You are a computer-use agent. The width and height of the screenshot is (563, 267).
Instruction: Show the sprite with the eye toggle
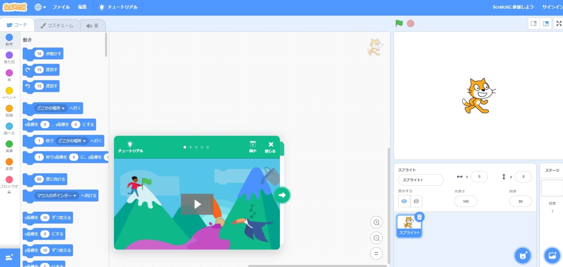pyautogui.click(x=404, y=201)
